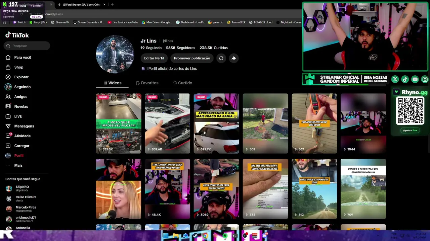Click the TikTok social icon in overlay

[x=405, y=79]
